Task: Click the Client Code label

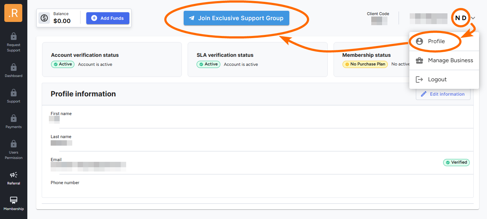Action: pyautogui.click(x=378, y=14)
